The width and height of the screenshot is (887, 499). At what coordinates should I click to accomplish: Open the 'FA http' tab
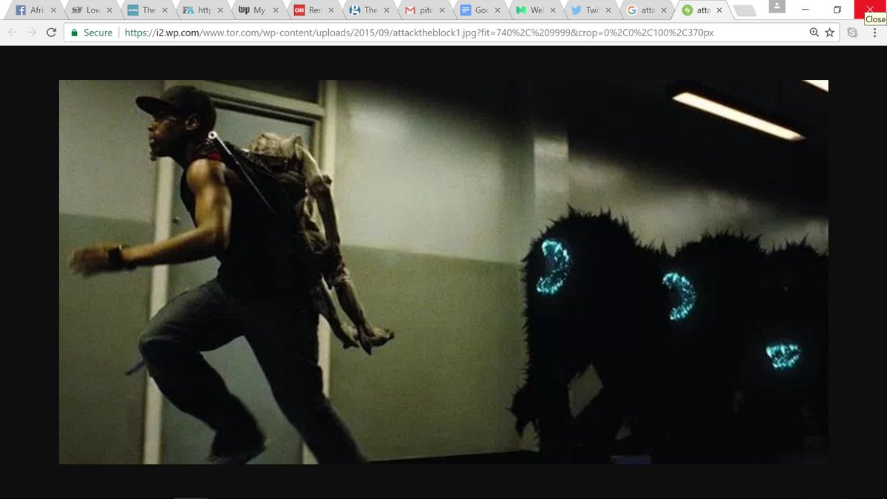click(203, 10)
